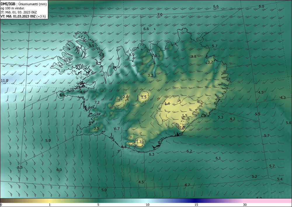The image size is (292, 207).
Task: Click the 'DMI/IGB : Úrkomumætti (mm)' title line
Action: pyautogui.click(x=24, y=4)
